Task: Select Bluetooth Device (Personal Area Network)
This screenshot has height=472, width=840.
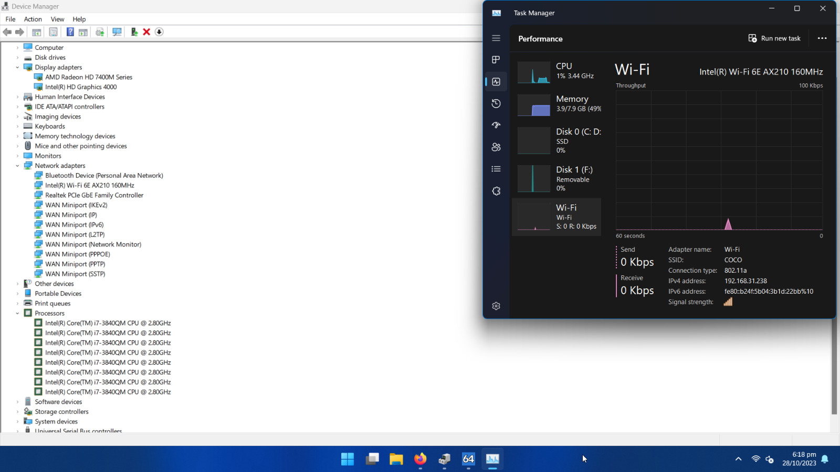Action: pyautogui.click(x=104, y=176)
